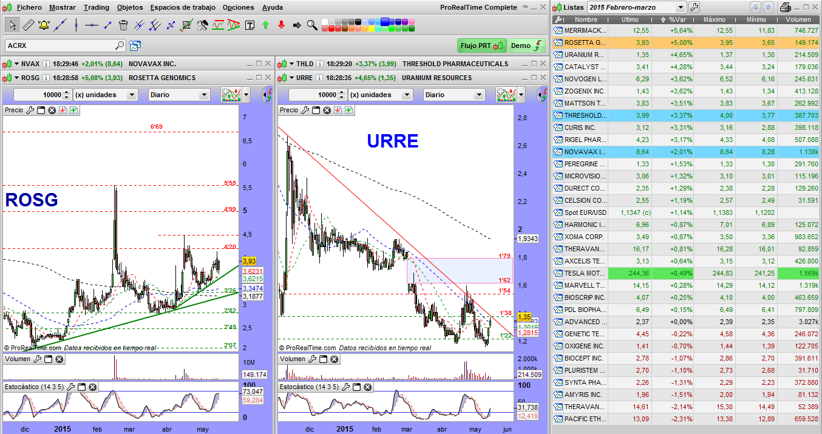Viewport: 822px width, 434px height.
Task: Expand the ROSG Diario timeframe dropdown
Action: (203, 95)
